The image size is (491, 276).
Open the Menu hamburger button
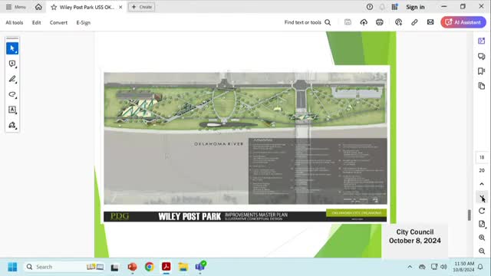pyautogui.click(x=15, y=7)
